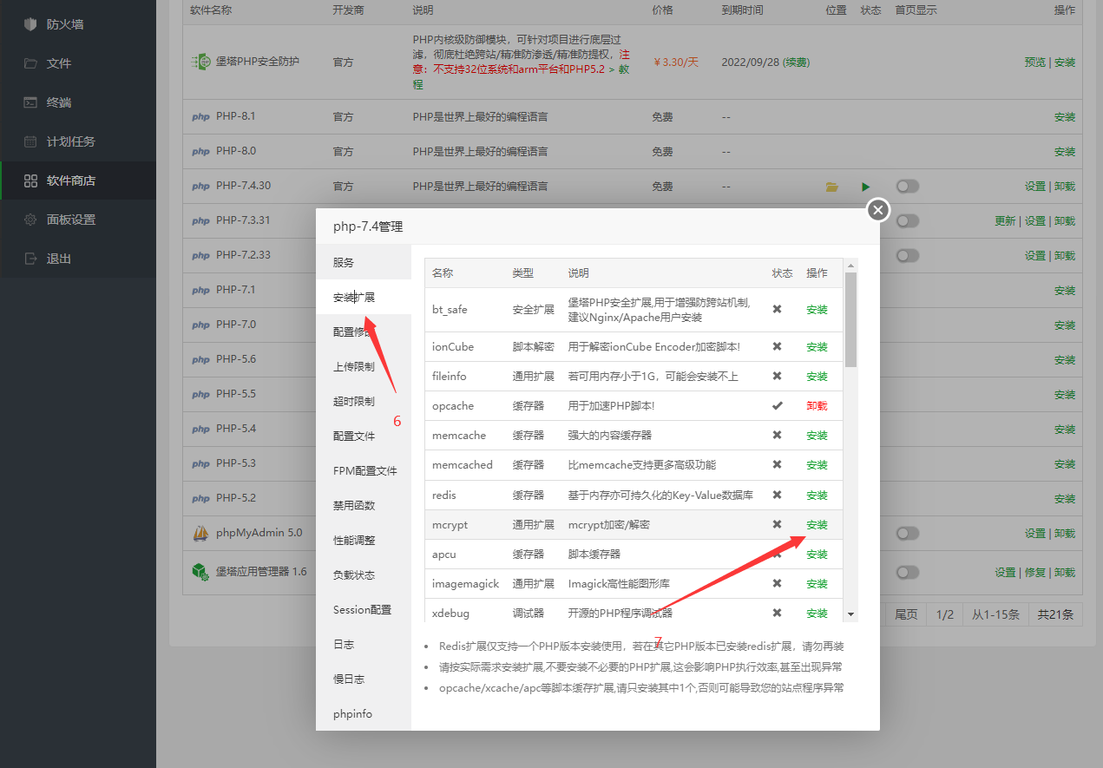The height and width of the screenshot is (768, 1103).
Task: Select the 安装扩展 tab
Action: pos(364,297)
